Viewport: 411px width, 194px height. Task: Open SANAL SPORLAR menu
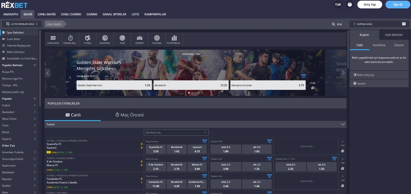114,14
